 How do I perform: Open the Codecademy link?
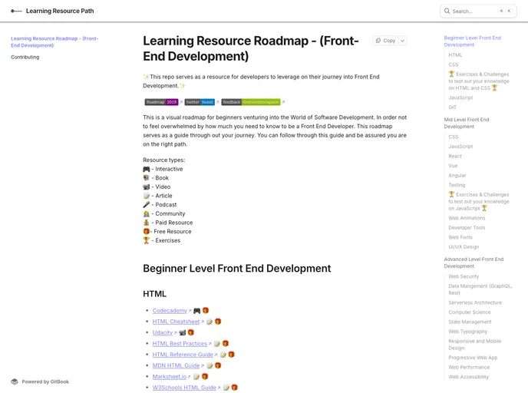[x=170, y=311]
